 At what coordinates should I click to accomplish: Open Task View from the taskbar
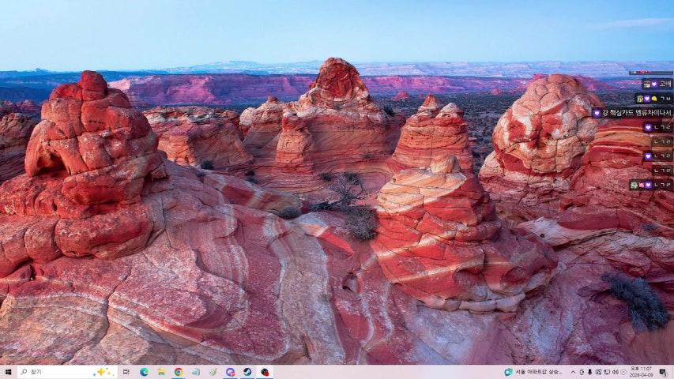[x=126, y=372]
